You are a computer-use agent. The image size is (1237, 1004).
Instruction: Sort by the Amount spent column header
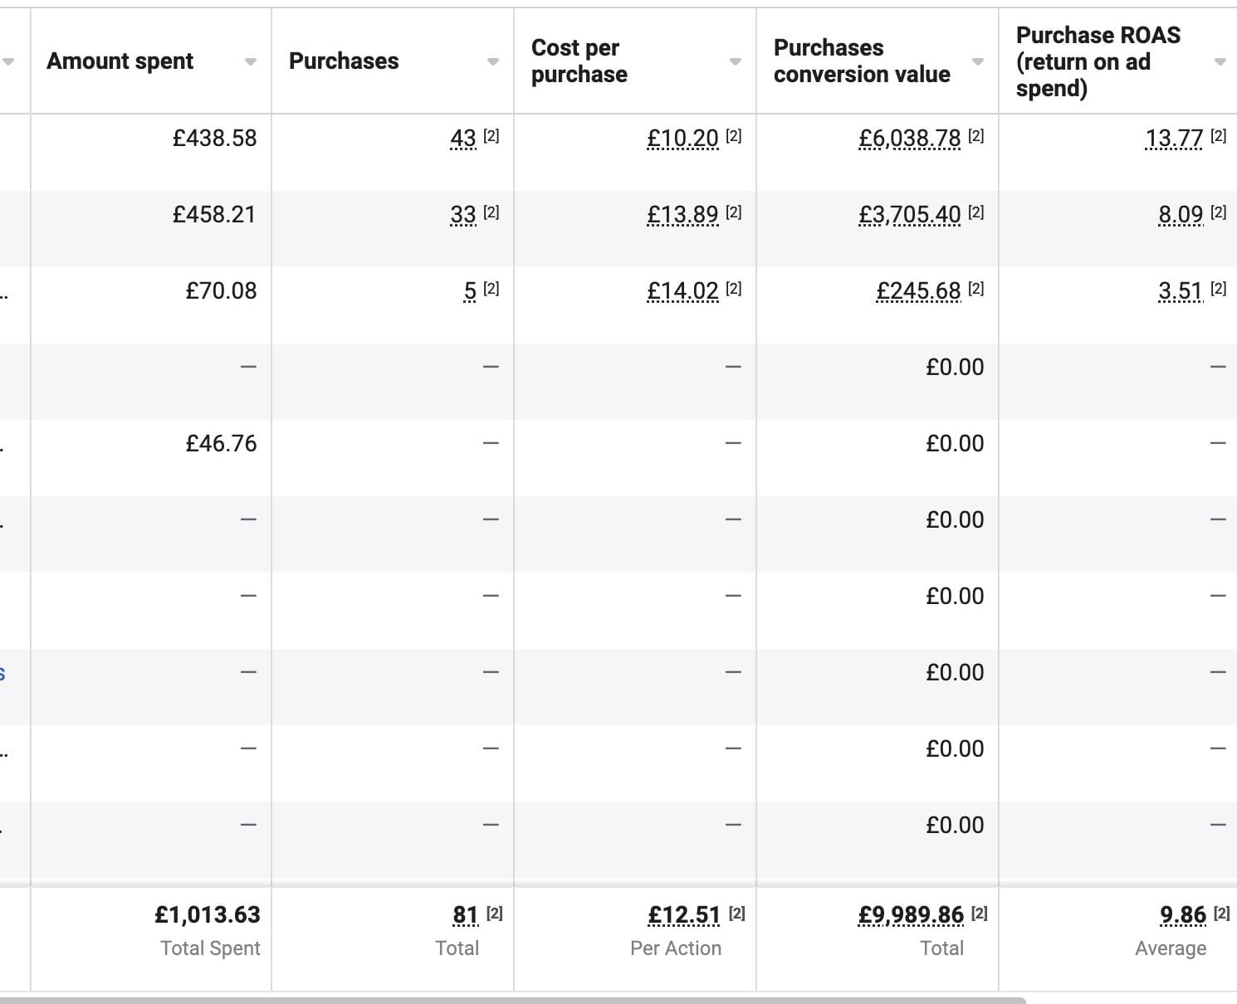tap(120, 61)
